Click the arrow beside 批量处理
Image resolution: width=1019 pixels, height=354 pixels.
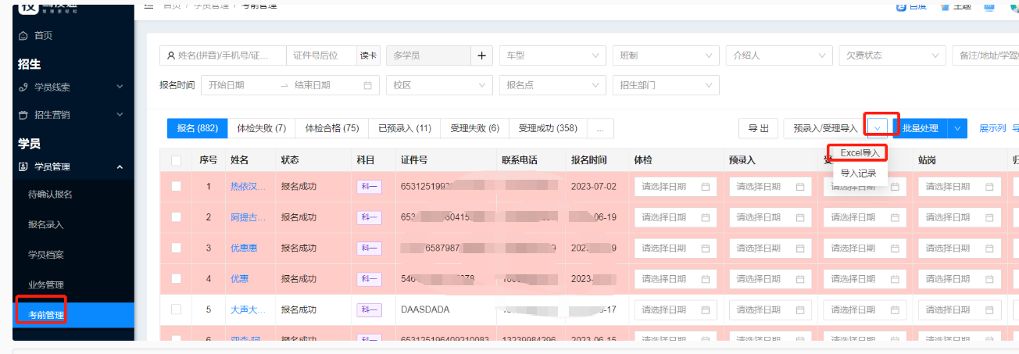pyautogui.click(x=958, y=128)
